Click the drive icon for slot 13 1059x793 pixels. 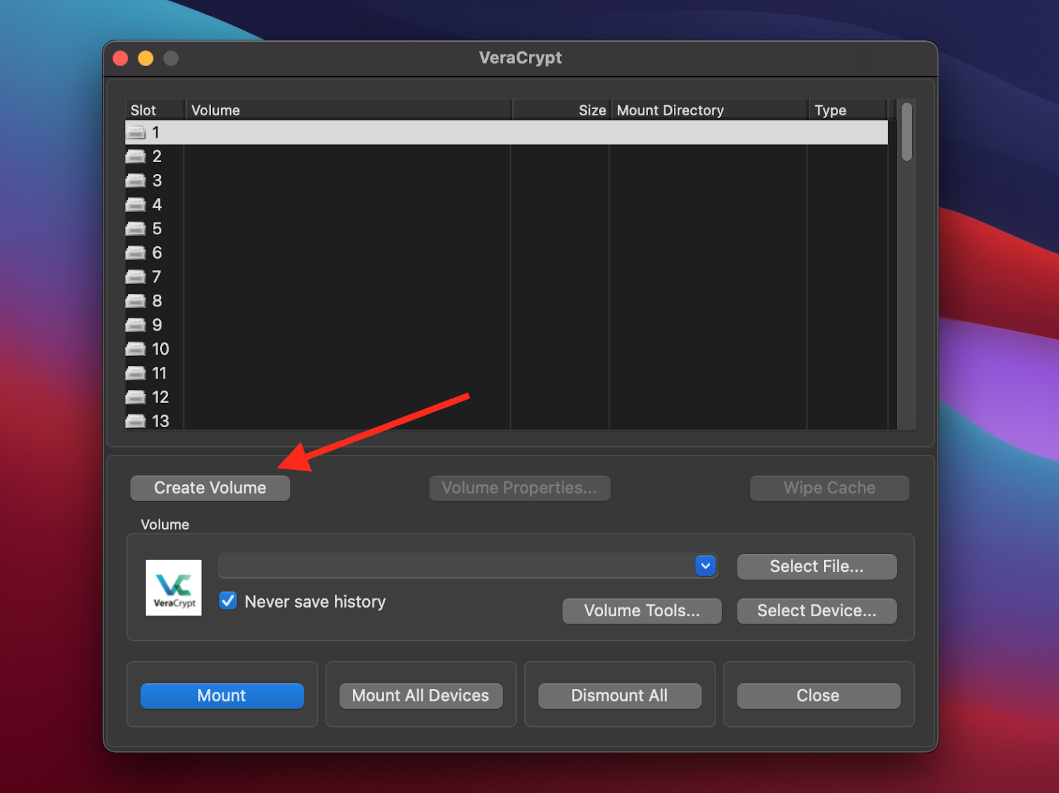[136, 421]
